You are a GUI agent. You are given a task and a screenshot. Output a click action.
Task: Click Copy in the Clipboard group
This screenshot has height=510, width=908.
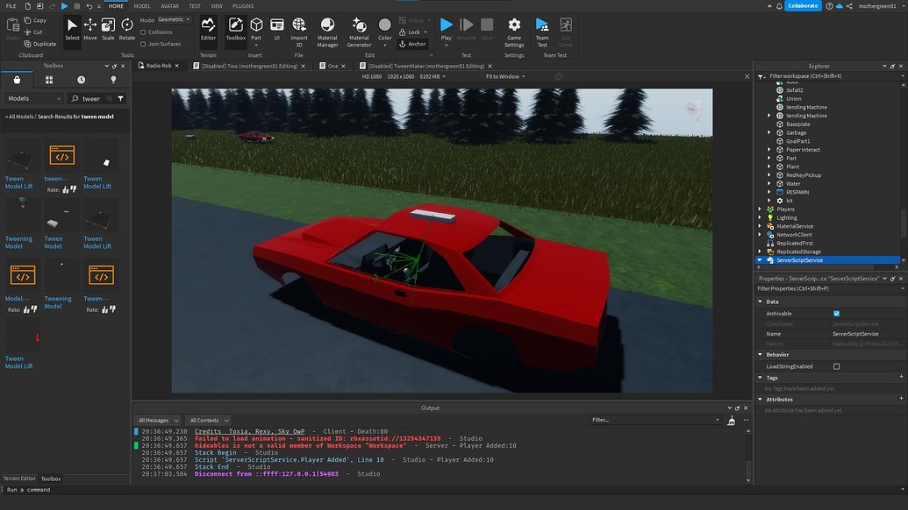35,20
